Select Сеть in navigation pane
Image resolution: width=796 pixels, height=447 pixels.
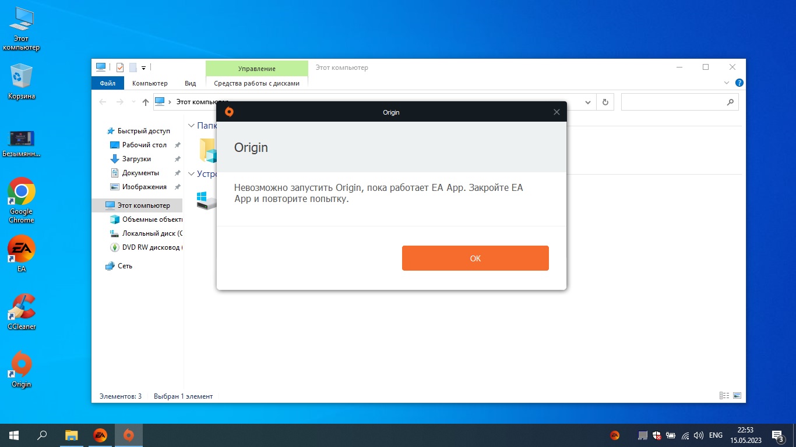(119, 266)
